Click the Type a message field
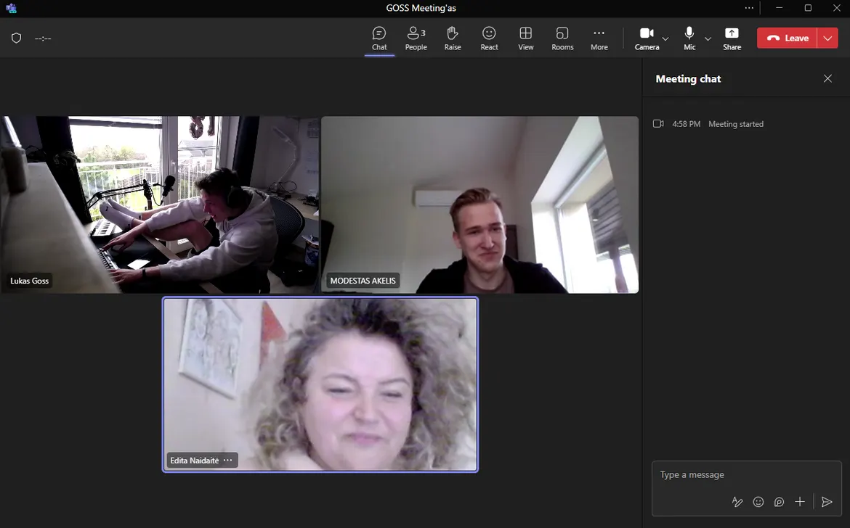The image size is (850, 528). pos(746,475)
